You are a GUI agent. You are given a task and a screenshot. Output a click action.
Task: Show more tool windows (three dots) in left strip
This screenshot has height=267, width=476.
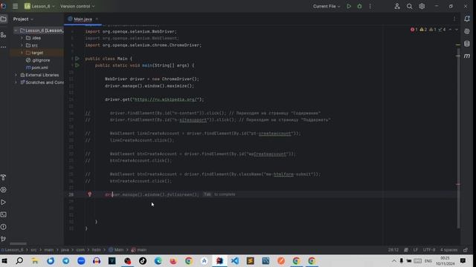3,47
